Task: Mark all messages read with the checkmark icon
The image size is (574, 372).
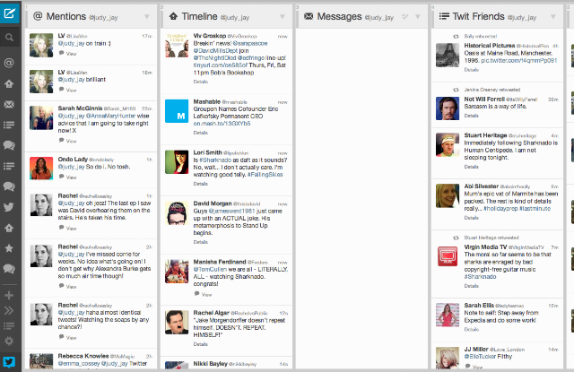Action: coord(404,16)
